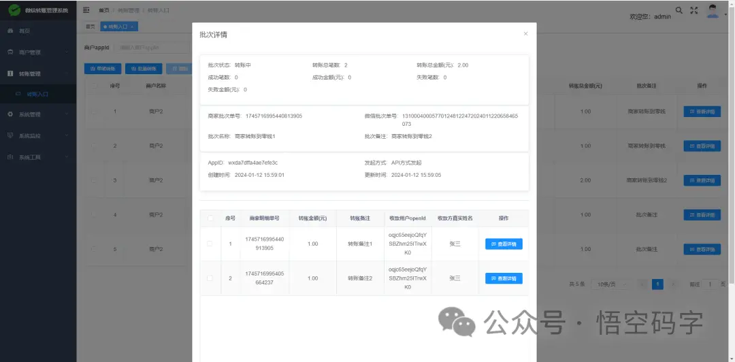
Task: Click 查看详情 for 转账备注2 in the dialog
Action: coord(504,278)
